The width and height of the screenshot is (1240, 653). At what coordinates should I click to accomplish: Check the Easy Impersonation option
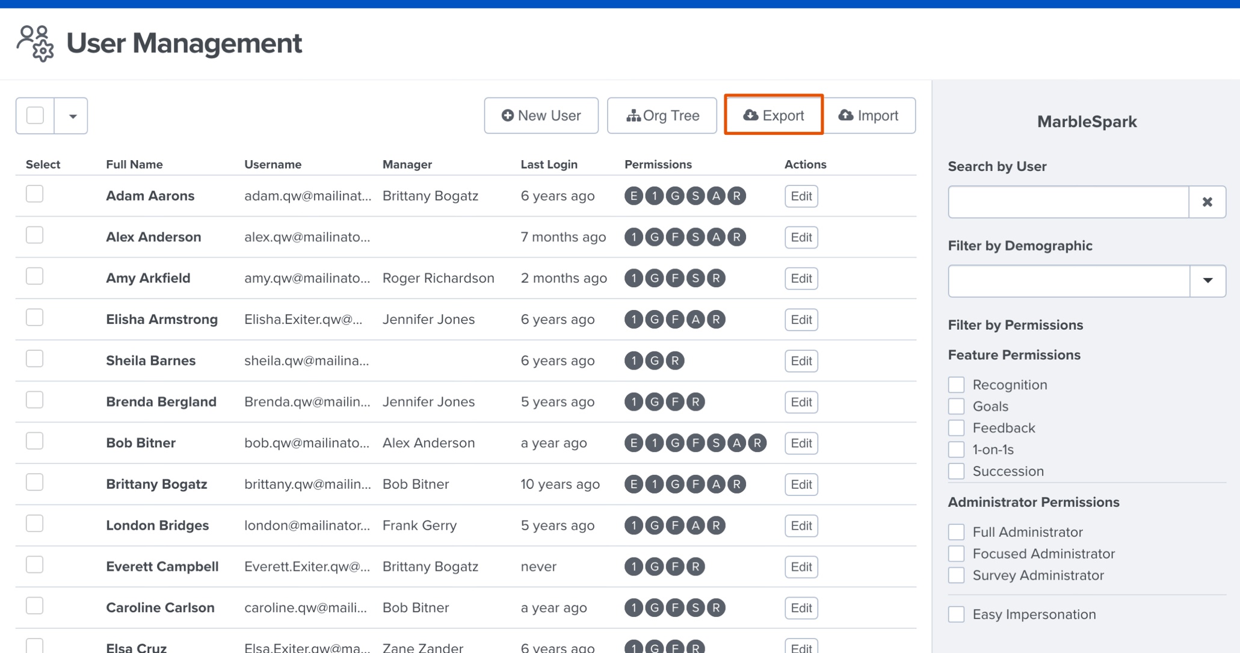957,614
